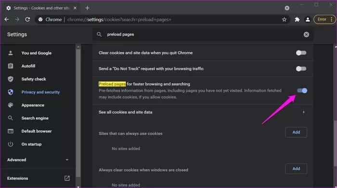Open the Extensions puzzle icon
The width and height of the screenshot is (337, 188).
[297, 20]
